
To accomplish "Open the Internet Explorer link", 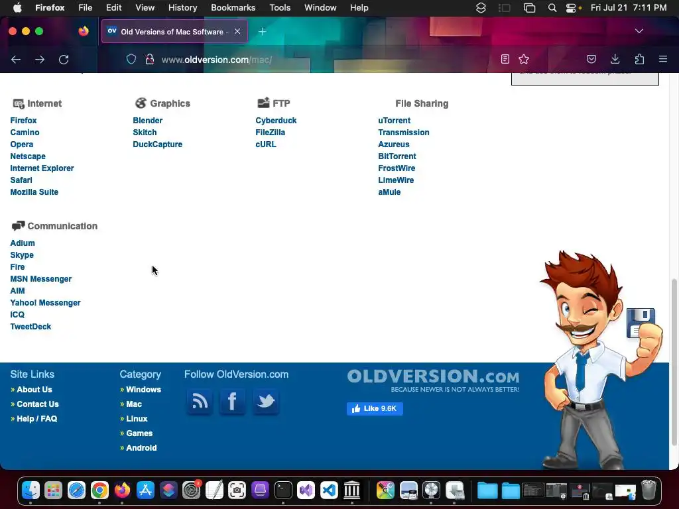I will tap(42, 168).
